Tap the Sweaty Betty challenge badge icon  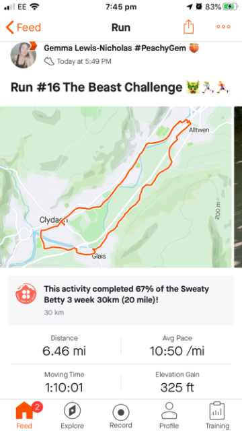coord(26,294)
